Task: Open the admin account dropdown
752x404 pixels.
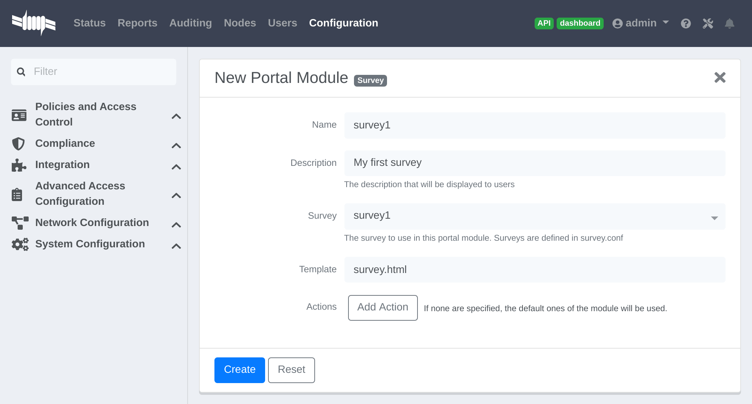Action: click(x=666, y=23)
